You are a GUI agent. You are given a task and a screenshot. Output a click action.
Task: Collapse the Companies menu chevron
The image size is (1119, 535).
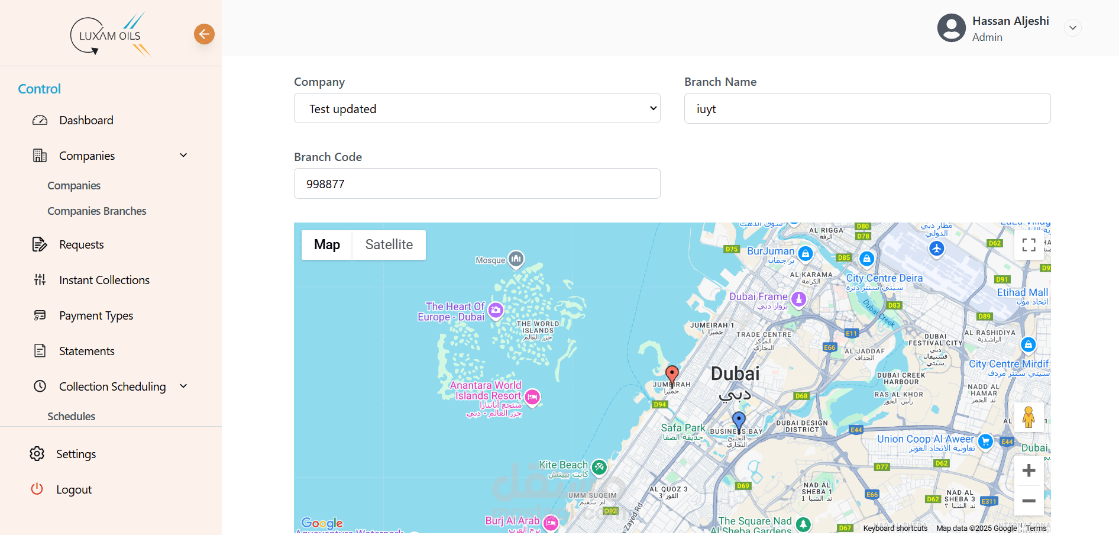tap(183, 155)
